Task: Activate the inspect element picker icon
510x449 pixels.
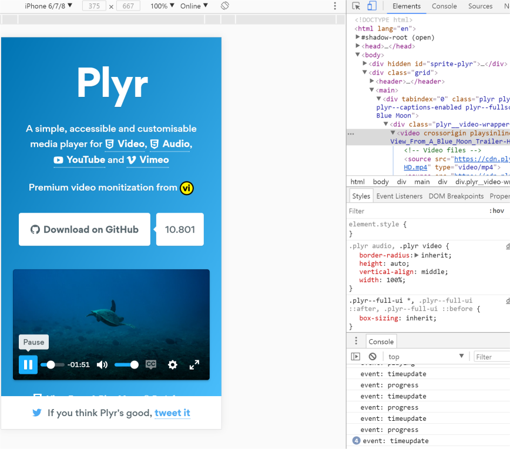Action: click(x=356, y=6)
